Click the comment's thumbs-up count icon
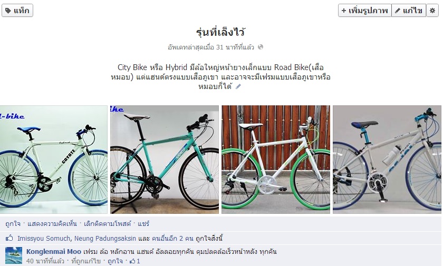The width and height of the screenshot is (443, 266). 132,261
